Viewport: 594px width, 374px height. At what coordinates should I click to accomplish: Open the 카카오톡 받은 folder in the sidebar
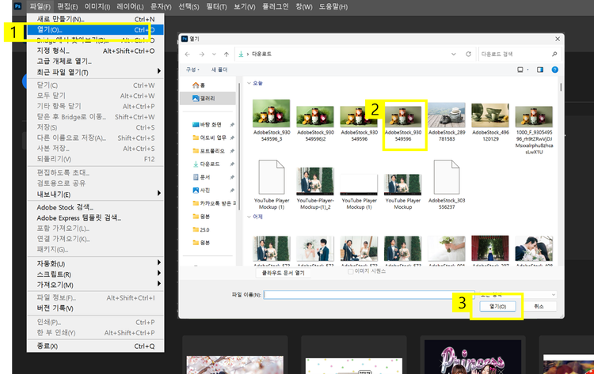[214, 203]
